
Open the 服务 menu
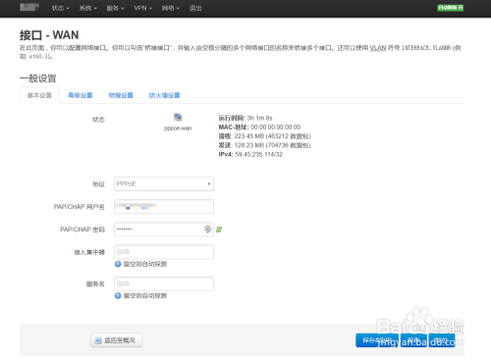coord(115,8)
